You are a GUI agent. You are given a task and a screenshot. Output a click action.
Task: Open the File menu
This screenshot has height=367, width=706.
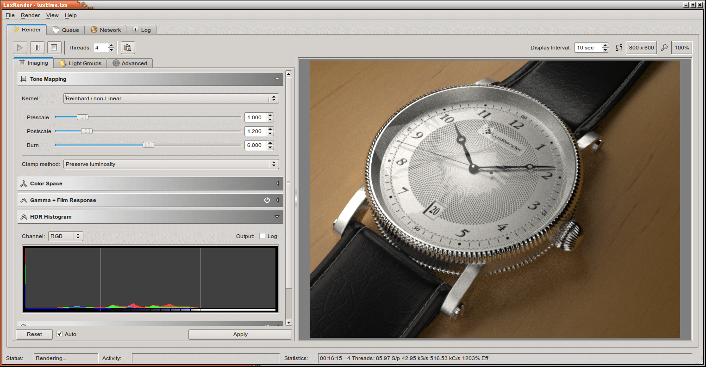(10, 15)
